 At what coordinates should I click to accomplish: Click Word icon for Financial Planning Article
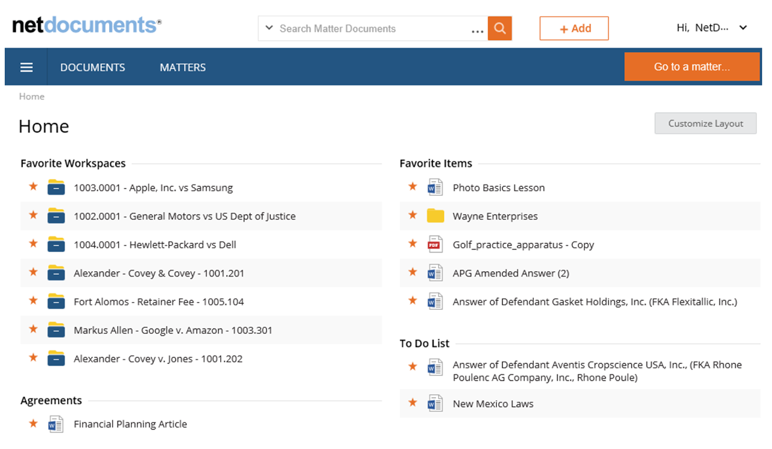click(x=56, y=424)
